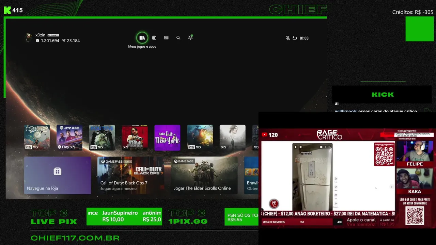Click the ULTIMATE badge next to xDzin
The height and width of the screenshot is (245, 436).
pyautogui.click(x=53, y=35)
